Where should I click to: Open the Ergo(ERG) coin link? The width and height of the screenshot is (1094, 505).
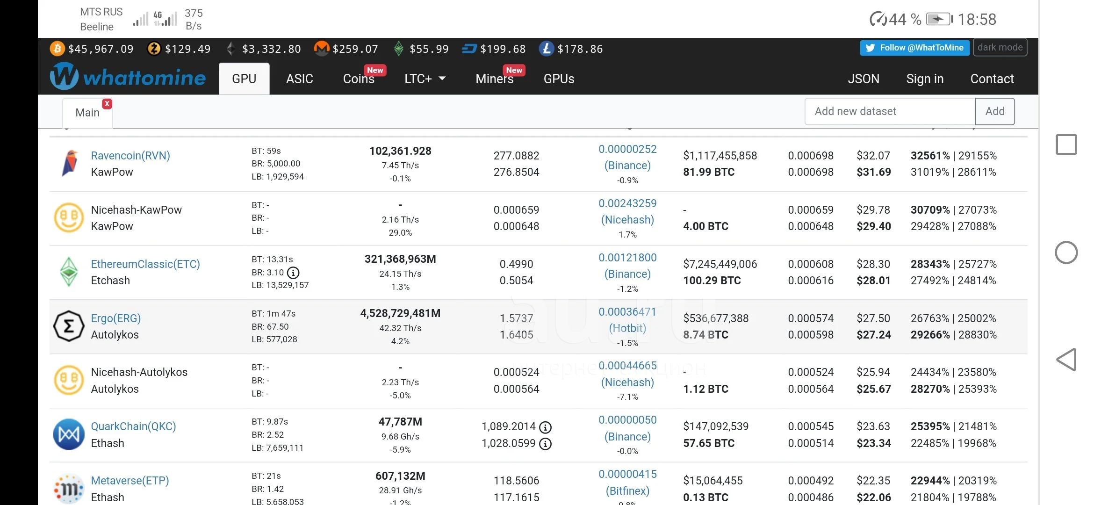tap(116, 318)
